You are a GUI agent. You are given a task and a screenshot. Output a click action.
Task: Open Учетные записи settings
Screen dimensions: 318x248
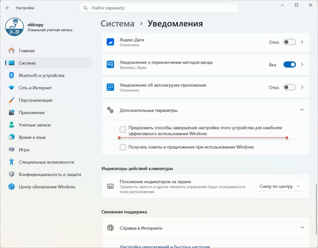pos(48,125)
